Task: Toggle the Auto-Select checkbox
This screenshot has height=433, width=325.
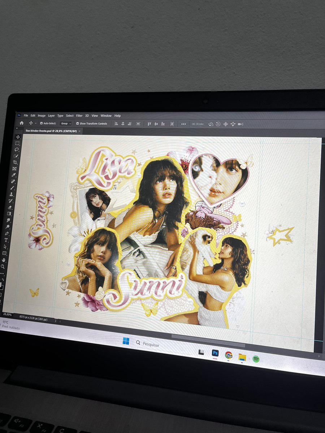Action: (x=41, y=123)
